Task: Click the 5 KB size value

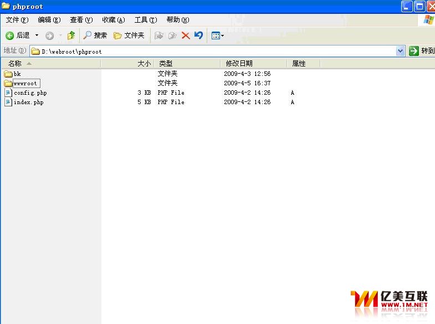Action: 144,102
